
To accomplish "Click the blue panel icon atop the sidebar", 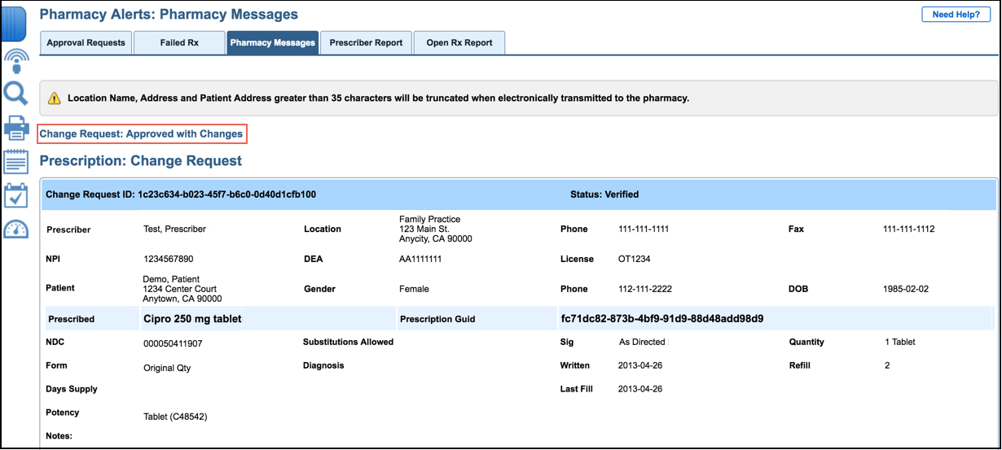I will (15, 24).
